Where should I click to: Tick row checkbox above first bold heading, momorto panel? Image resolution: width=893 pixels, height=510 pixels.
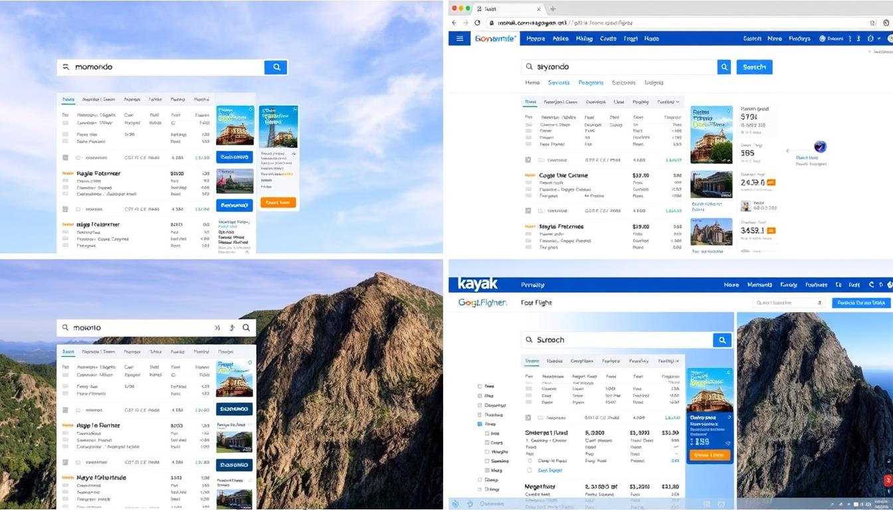click(65, 410)
